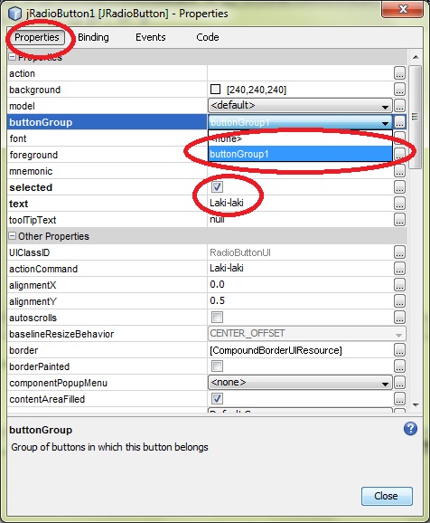Open the custom editor button for buttonGroup
This screenshot has width=430, height=523.
[399, 122]
